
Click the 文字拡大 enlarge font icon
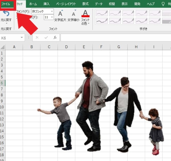coord(60,14)
